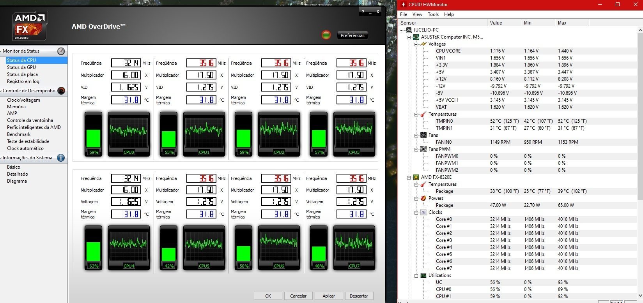This screenshot has width=643, height=303.
Task: Open Registro em log
Action: [23, 81]
